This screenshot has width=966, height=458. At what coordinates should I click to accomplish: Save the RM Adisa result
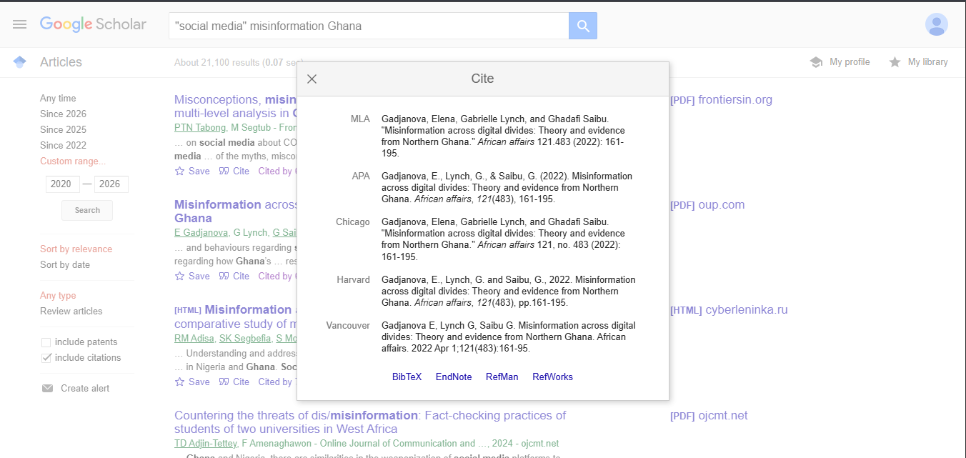click(192, 382)
